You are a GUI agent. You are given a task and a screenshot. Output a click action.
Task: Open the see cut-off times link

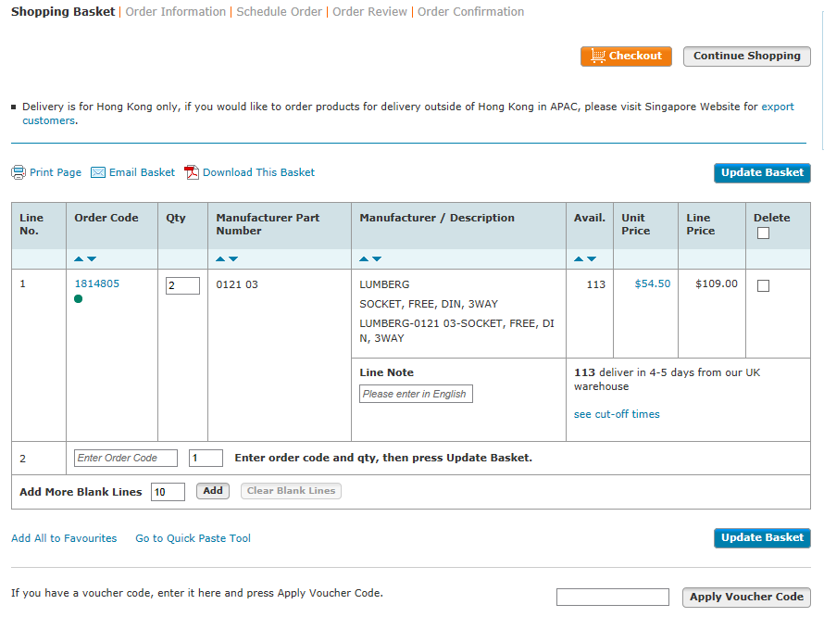point(617,414)
